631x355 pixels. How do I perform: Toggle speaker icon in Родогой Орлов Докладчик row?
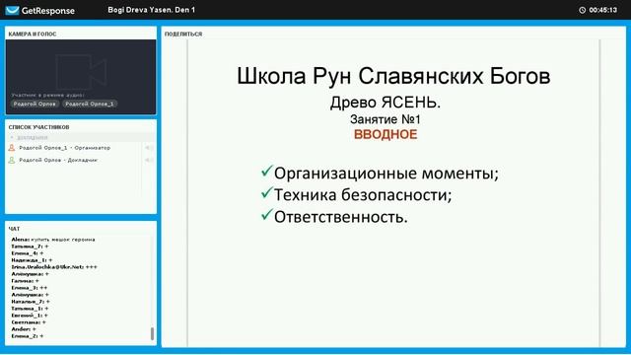(148, 160)
